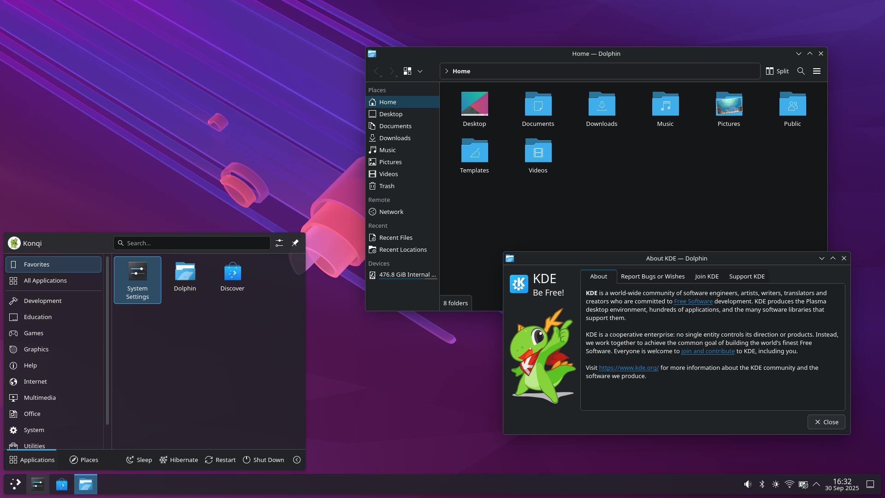Toggle screen brightness tray icon

[776, 484]
